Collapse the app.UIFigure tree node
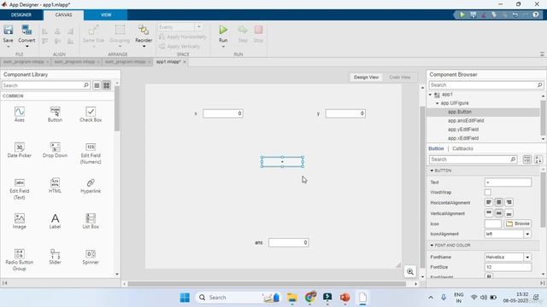 click(x=437, y=103)
